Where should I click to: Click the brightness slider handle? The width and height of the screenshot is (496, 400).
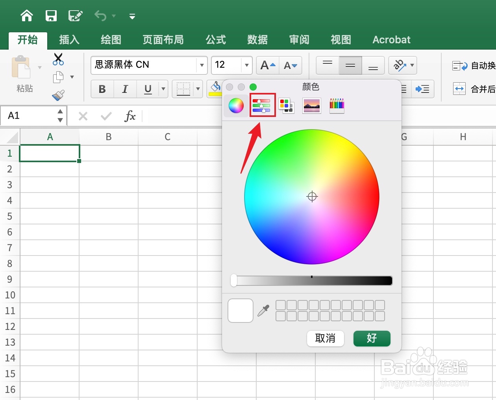click(x=234, y=281)
